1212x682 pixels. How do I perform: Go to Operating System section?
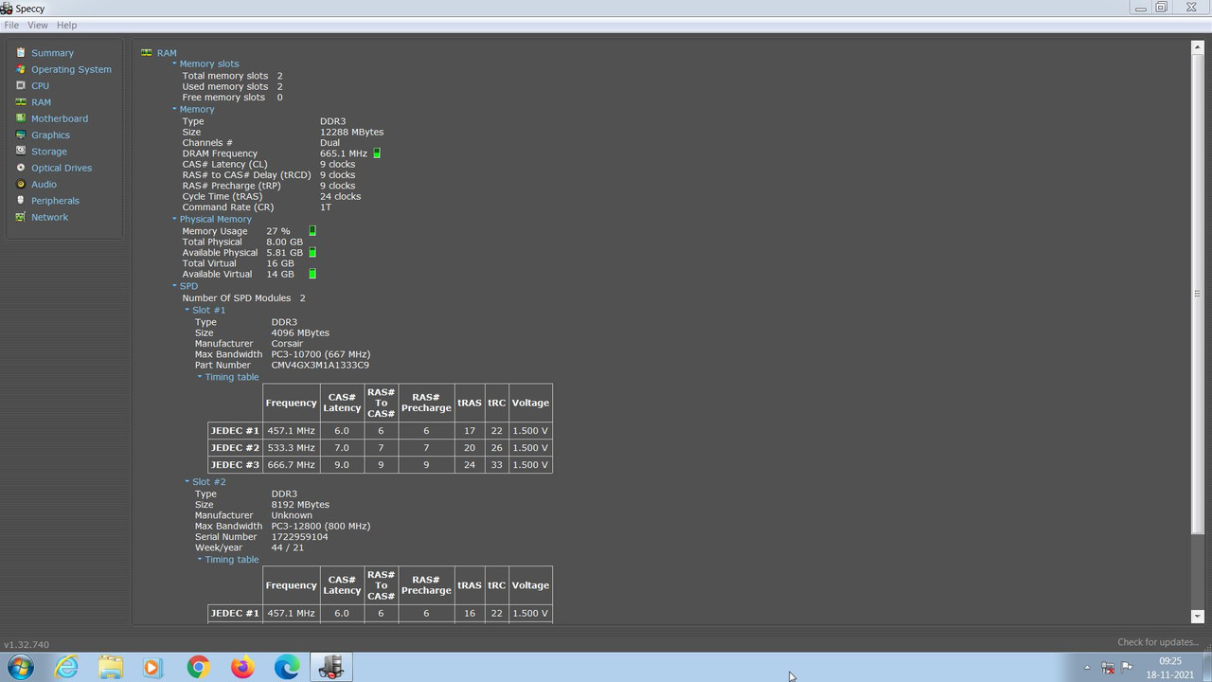pyautogui.click(x=71, y=69)
